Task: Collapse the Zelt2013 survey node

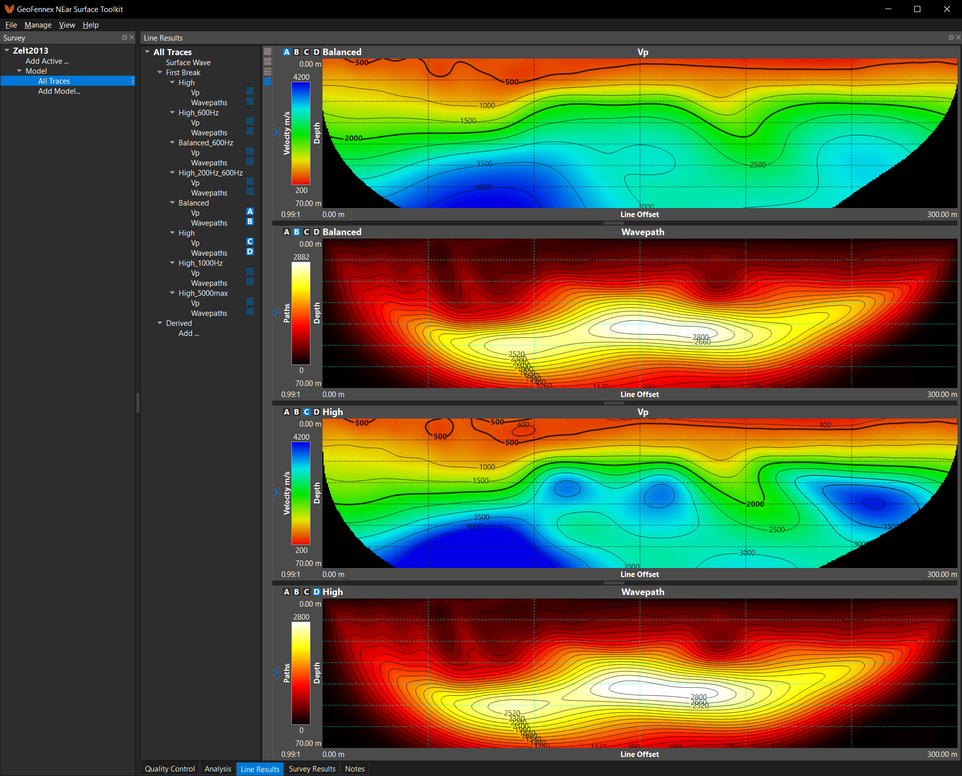Action: (x=7, y=50)
